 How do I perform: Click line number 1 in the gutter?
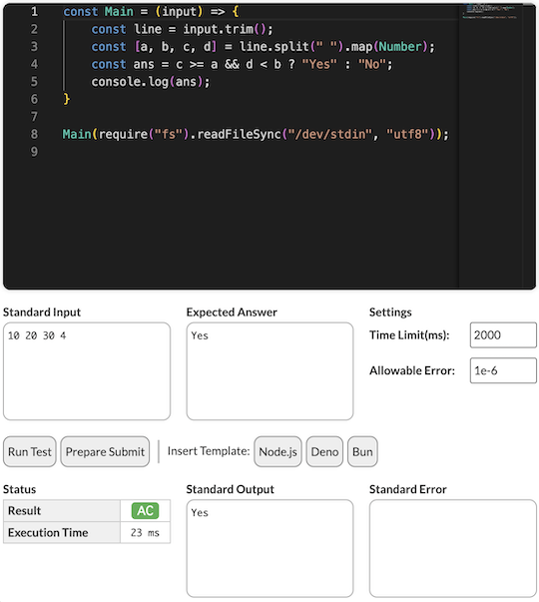(x=34, y=12)
